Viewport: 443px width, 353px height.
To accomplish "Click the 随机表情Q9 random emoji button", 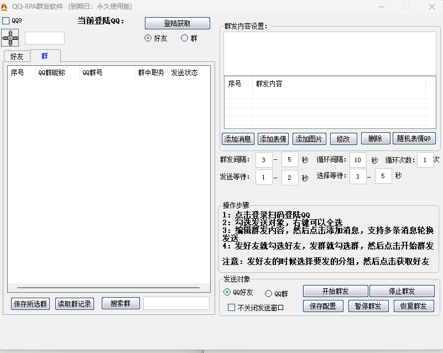I will [x=414, y=138].
